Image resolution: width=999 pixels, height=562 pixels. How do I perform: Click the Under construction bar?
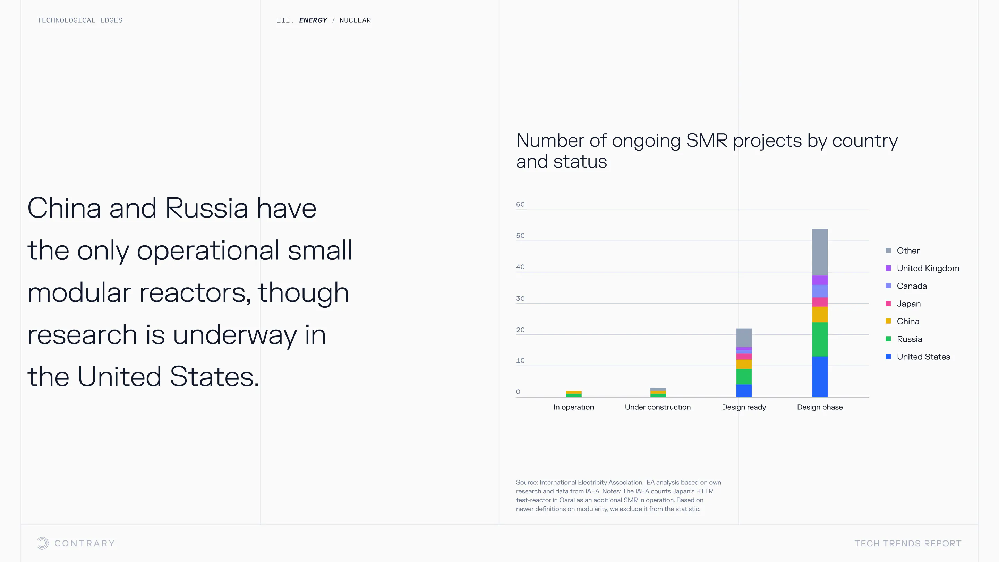click(x=658, y=392)
